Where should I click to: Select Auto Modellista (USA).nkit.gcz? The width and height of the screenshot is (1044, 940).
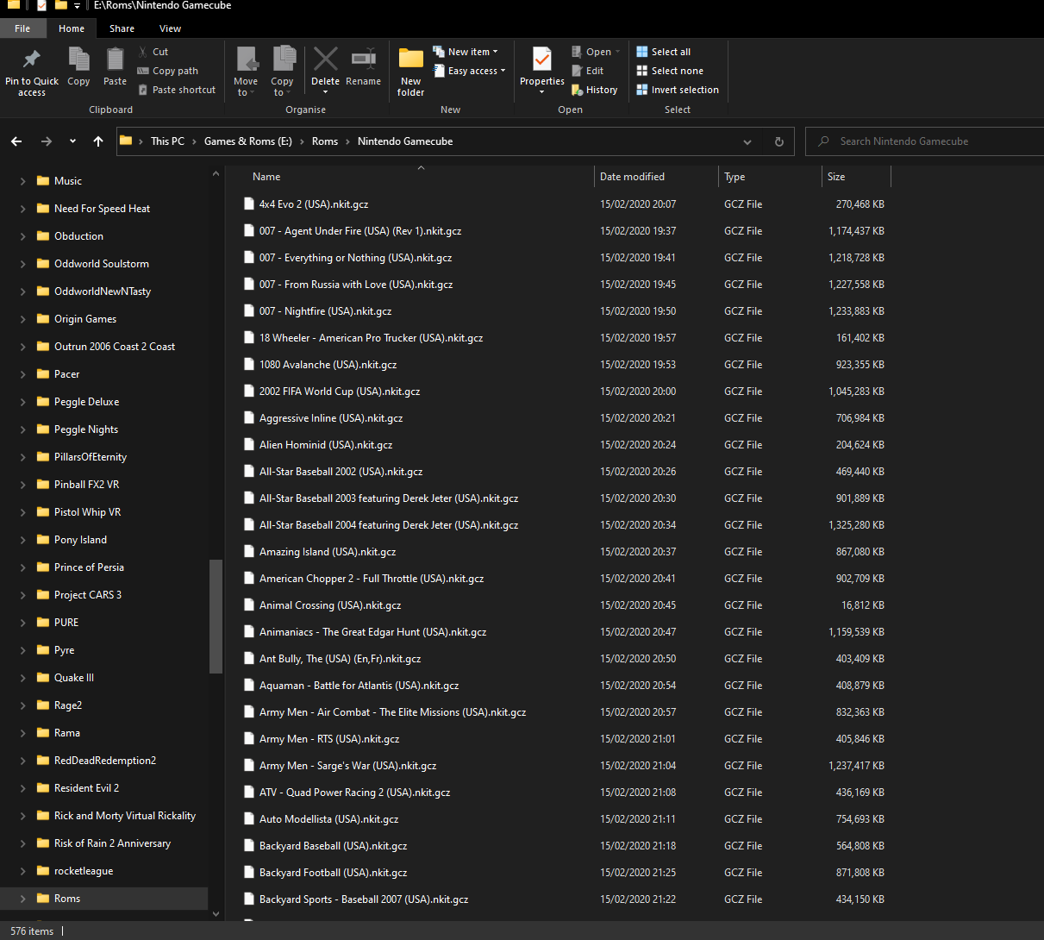coord(328,819)
